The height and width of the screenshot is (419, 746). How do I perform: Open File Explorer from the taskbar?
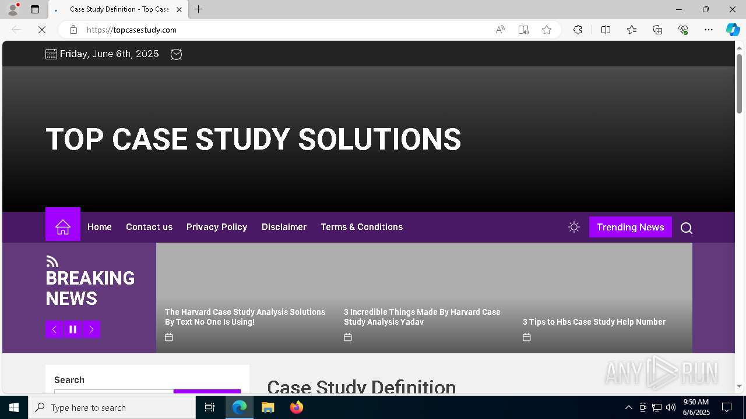pyautogui.click(x=268, y=407)
